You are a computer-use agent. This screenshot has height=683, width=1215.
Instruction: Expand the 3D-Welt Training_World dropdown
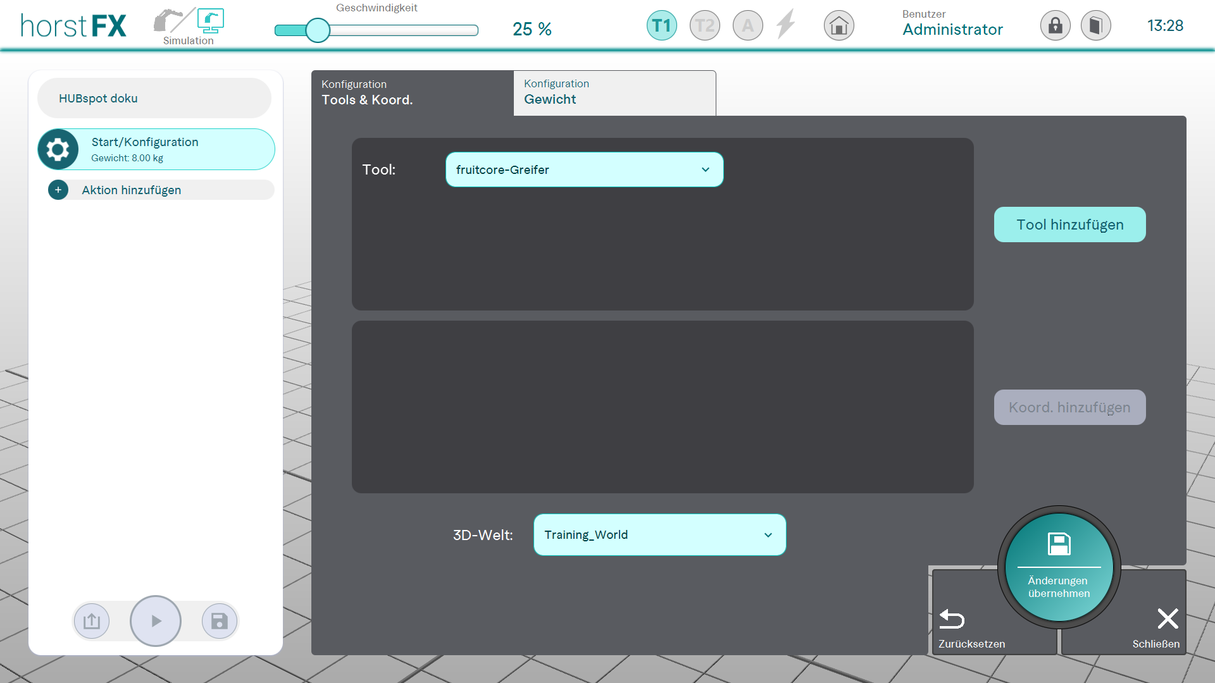pos(659,535)
